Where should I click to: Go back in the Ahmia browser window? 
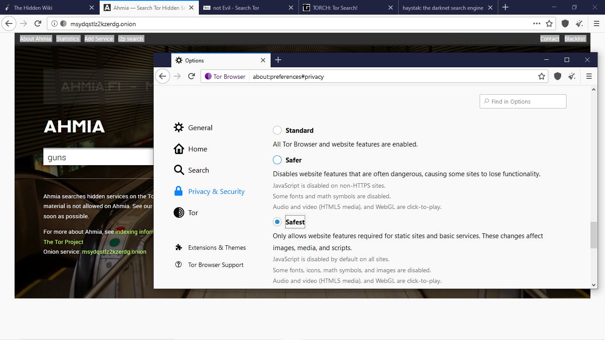(9, 24)
